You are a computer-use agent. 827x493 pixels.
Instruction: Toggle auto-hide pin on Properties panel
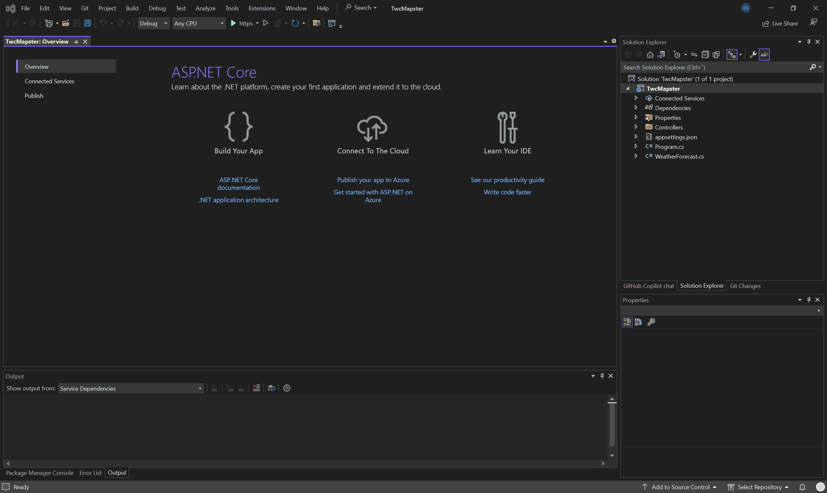[x=809, y=300]
